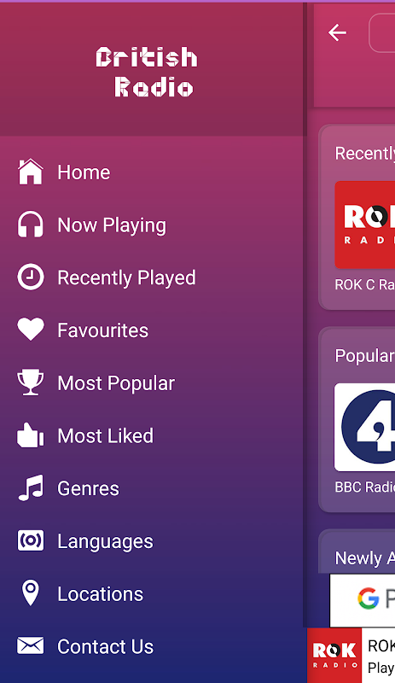
Task: Click the British Radio header title
Action: pyautogui.click(x=148, y=72)
